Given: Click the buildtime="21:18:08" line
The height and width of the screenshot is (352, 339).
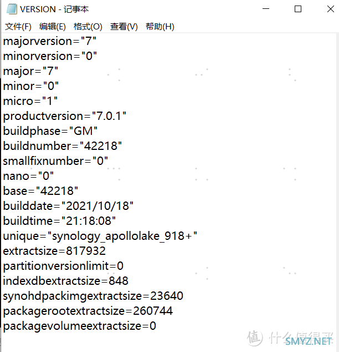Looking at the screenshot, I should 59,221.
